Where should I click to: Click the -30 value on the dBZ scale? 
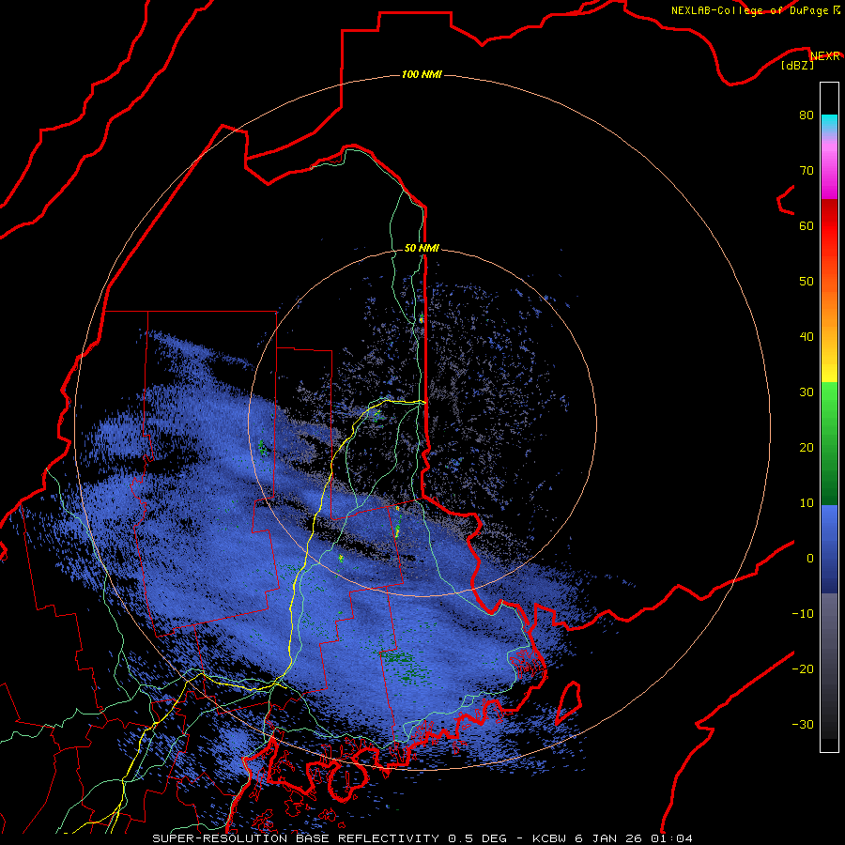803,725
